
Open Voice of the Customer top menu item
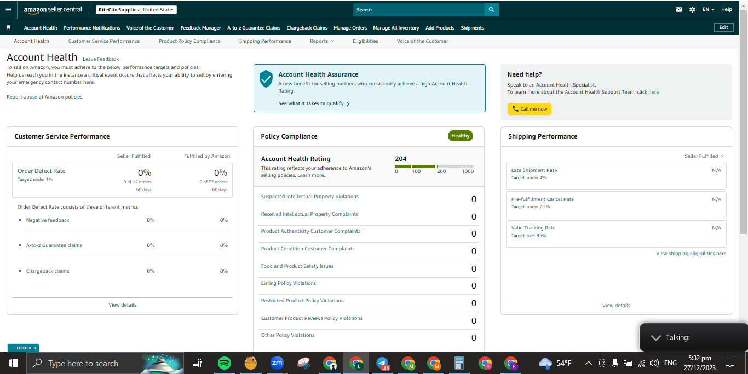coord(150,28)
